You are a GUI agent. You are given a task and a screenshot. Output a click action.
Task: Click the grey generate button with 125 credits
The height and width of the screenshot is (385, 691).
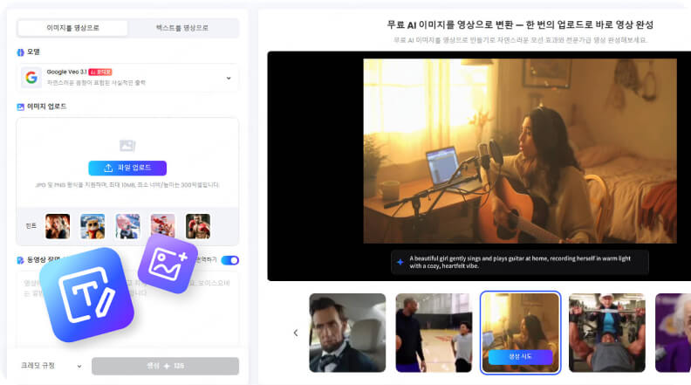coord(165,366)
